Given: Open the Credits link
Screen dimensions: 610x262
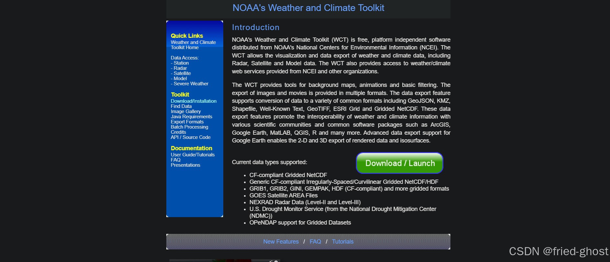Looking at the screenshot, I should pyautogui.click(x=178, y=132).
